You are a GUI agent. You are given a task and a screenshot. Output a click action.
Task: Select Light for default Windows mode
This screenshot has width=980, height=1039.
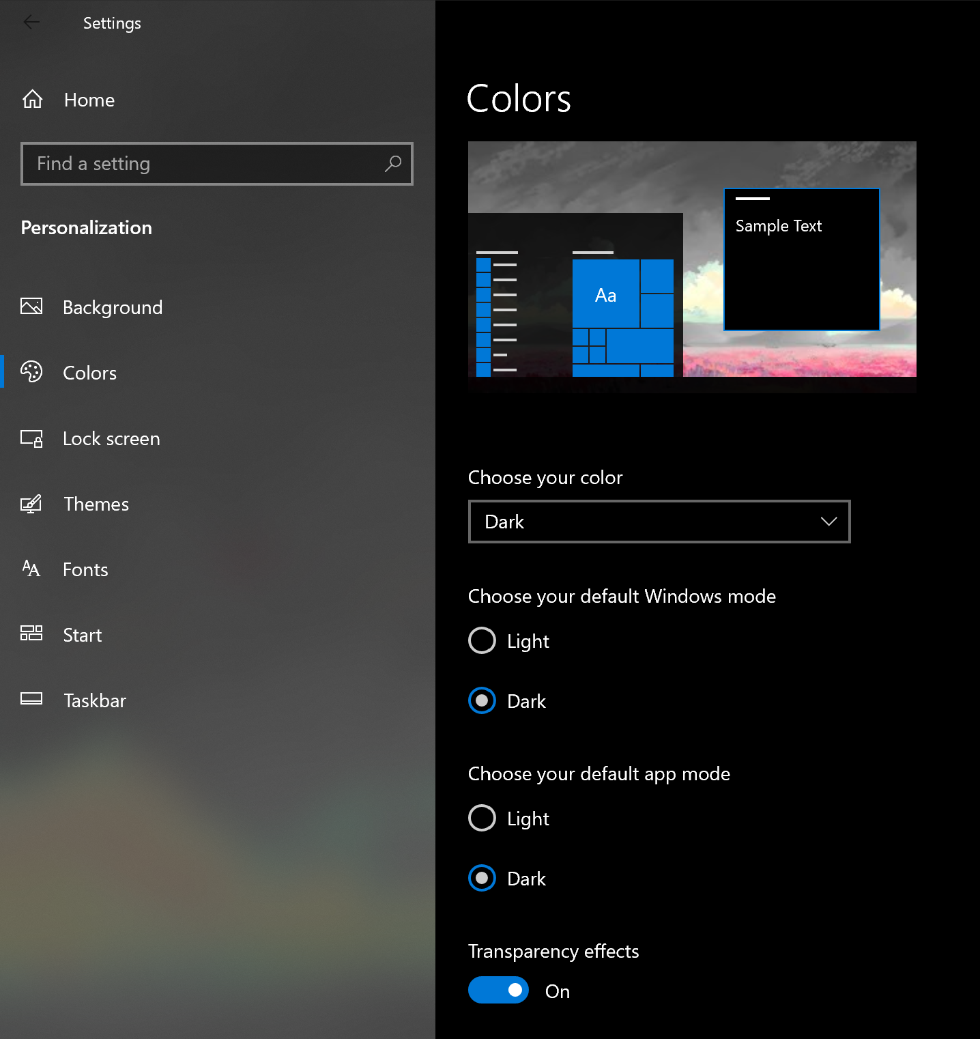click(x=482, y=640)
